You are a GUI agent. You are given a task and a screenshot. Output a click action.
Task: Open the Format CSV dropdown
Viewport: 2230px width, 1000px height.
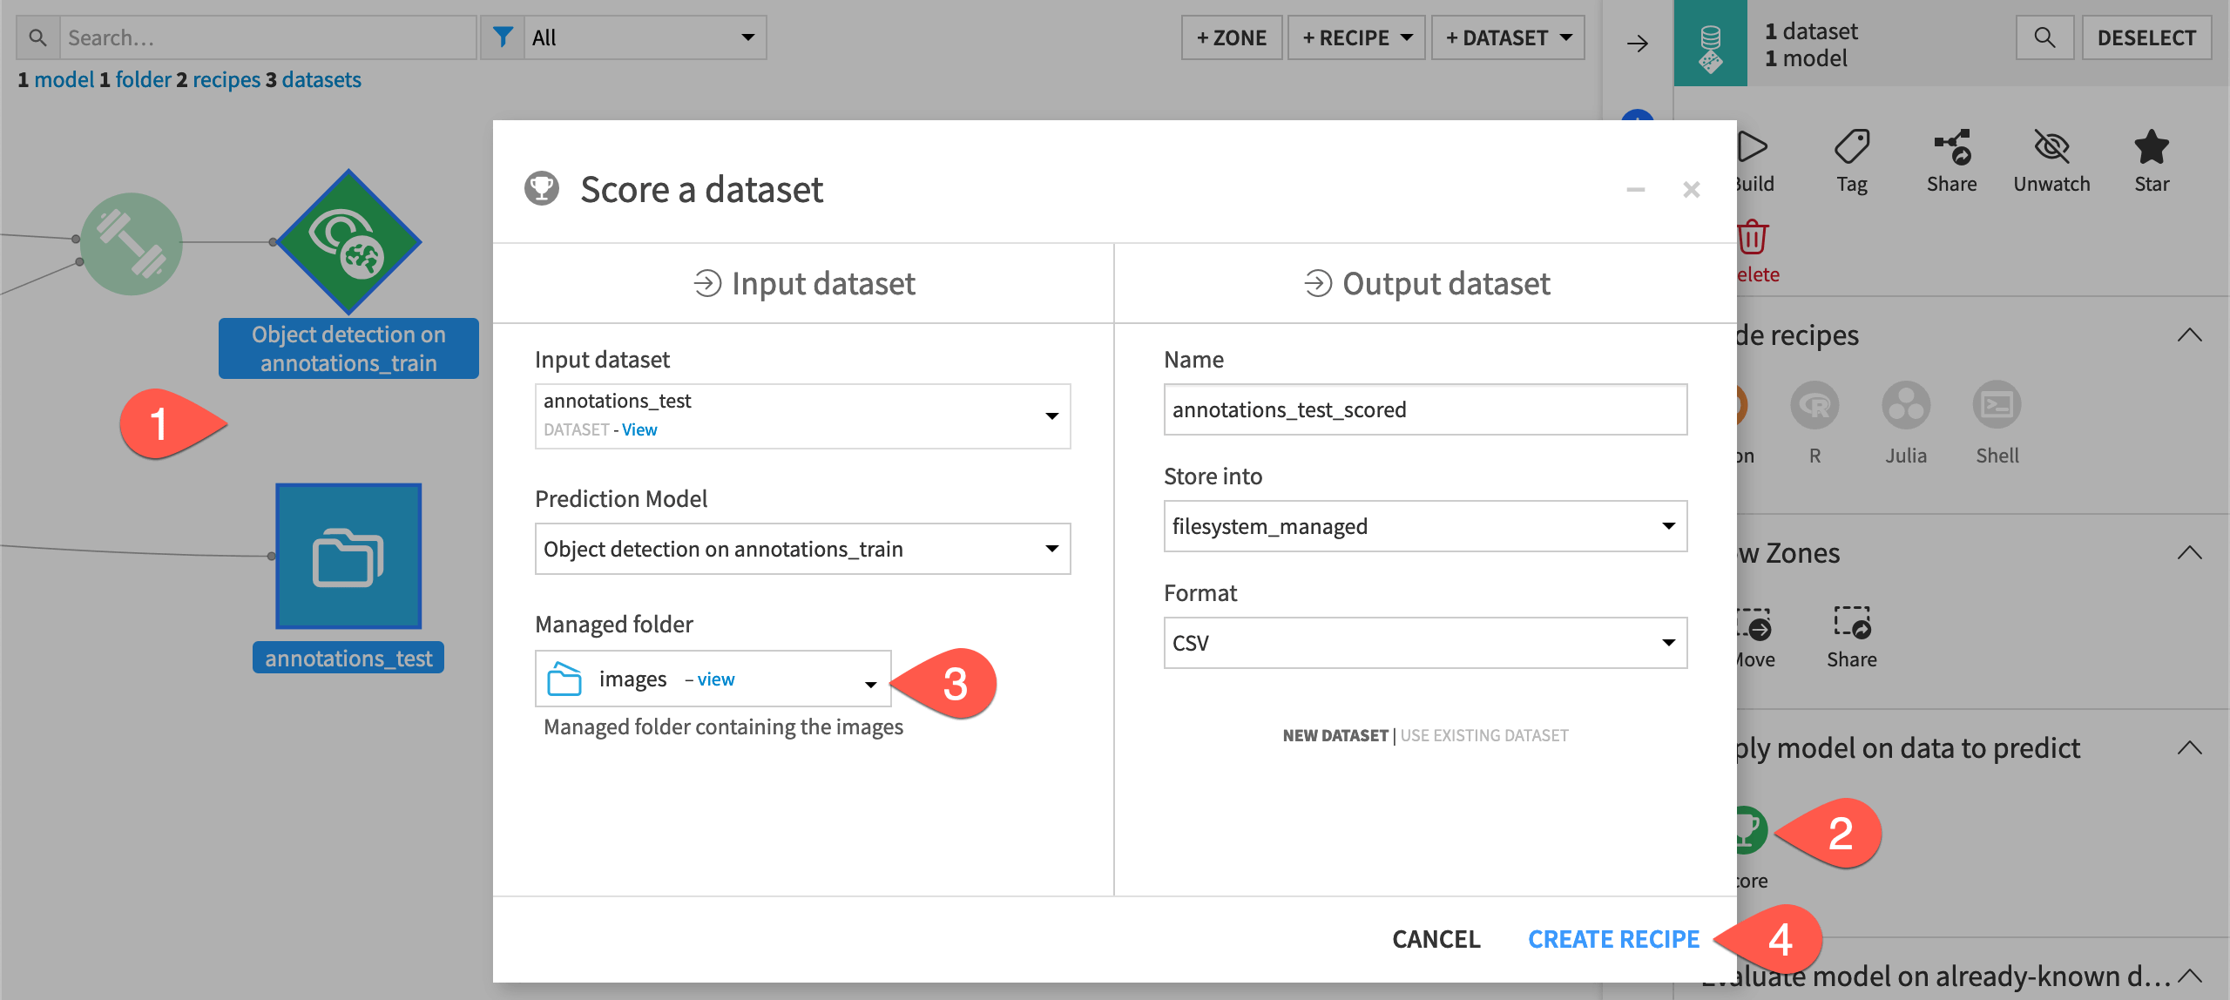(1425, 643)
